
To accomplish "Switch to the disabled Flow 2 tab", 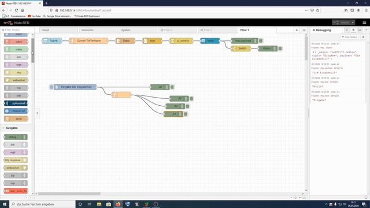I will click(177, 30).
